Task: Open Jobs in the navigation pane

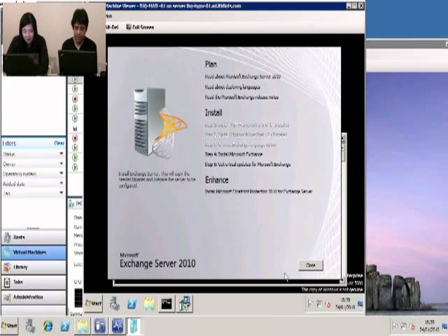Action: 34,282
